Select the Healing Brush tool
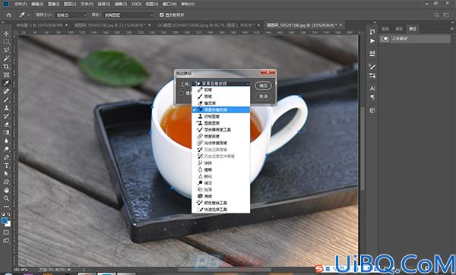Viewport: 456px width, 275px height. pyautogui.click(x=6, y=91)
